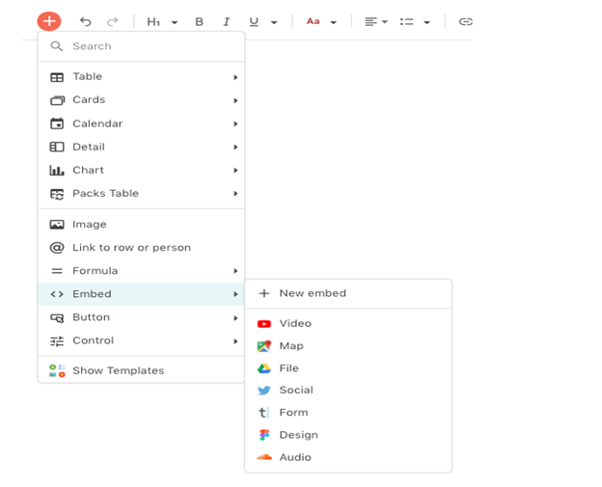The height and width of the screenshot is (487, 602).
Task: Choose Form embed option
Action: click(x=348, y=413)
